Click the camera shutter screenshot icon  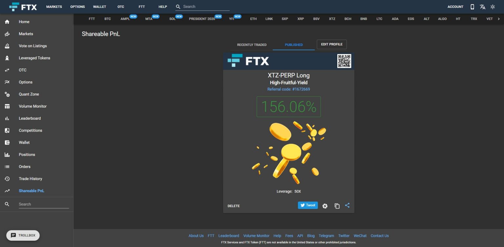coord(325,206)
